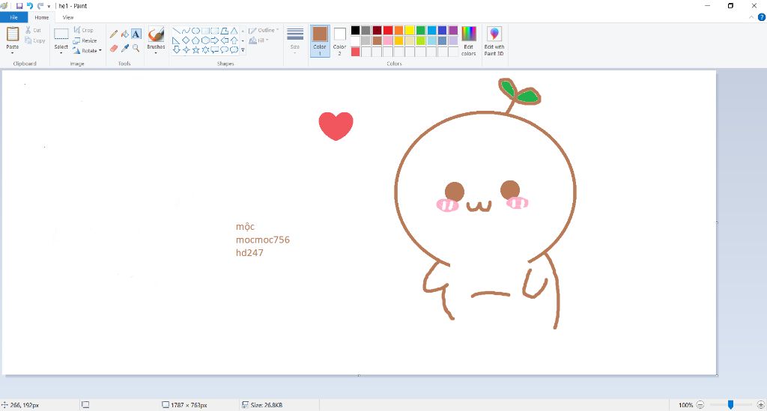Open the File menu
767x411 pixels.
pos(13,18)
